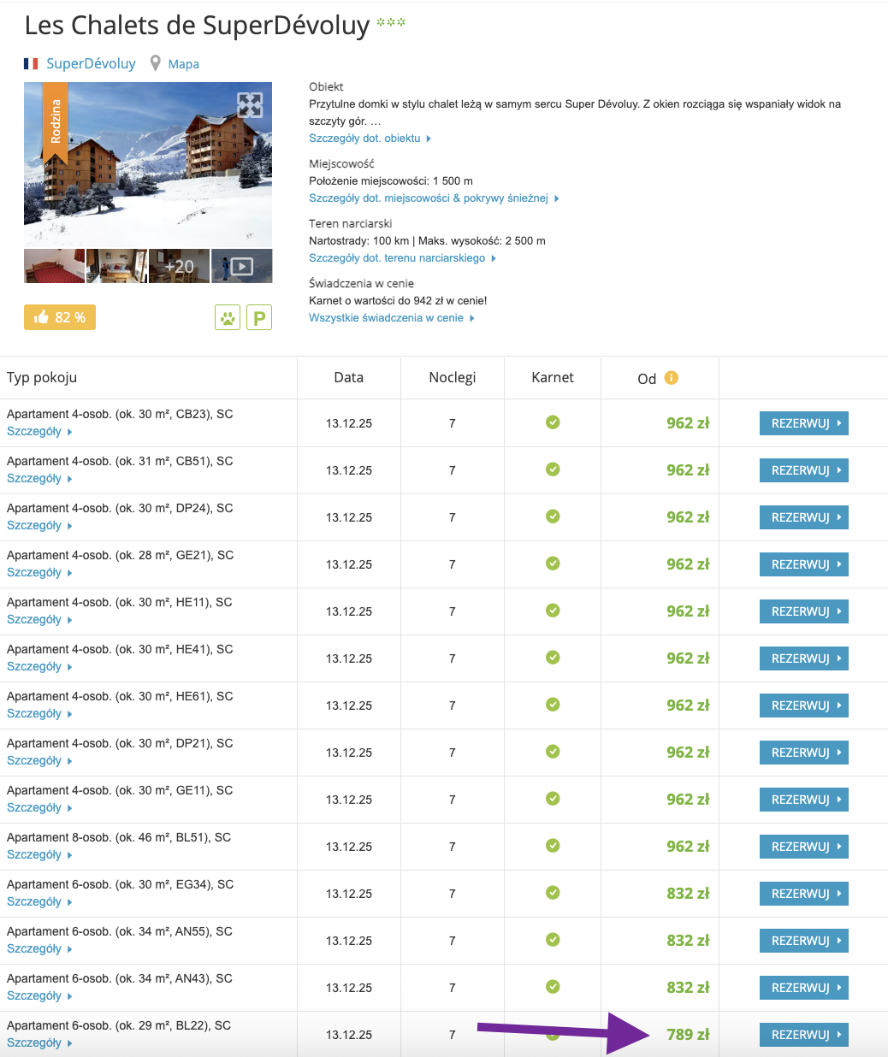Click the French flag icon
Image resolution: width=888 pixels, height=1057 pixels.
[31, 63]
